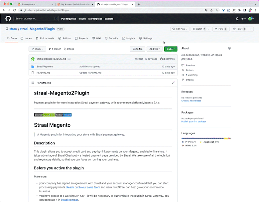Open the main branch selector
The width and height of the screenshot is (259, 202).
coord(37,49)
